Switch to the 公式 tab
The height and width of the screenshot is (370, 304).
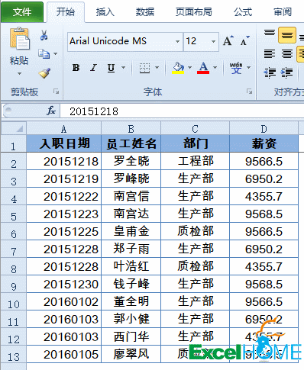(x=243, y=12)
